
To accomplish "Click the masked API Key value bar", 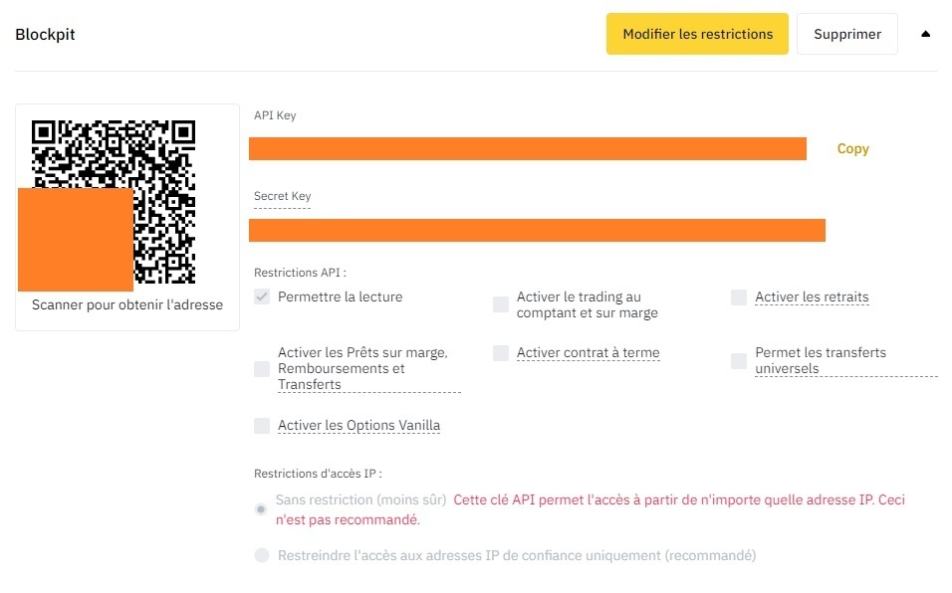I will (530, 148).
